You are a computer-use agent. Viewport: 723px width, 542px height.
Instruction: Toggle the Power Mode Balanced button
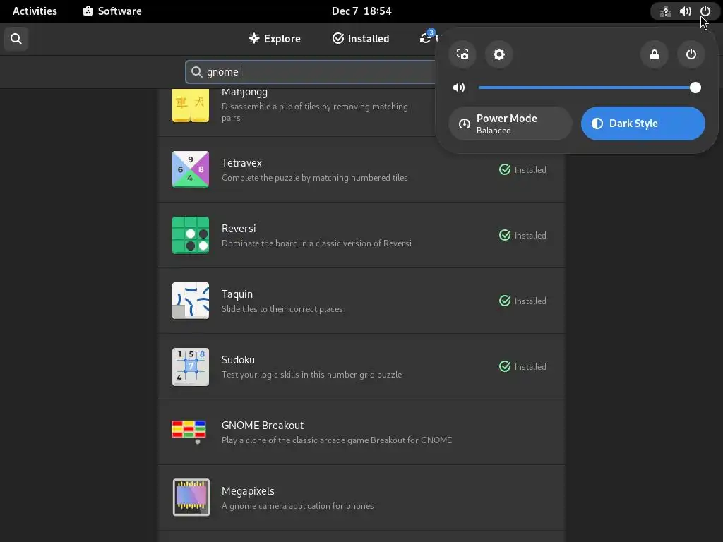(510, 124)
